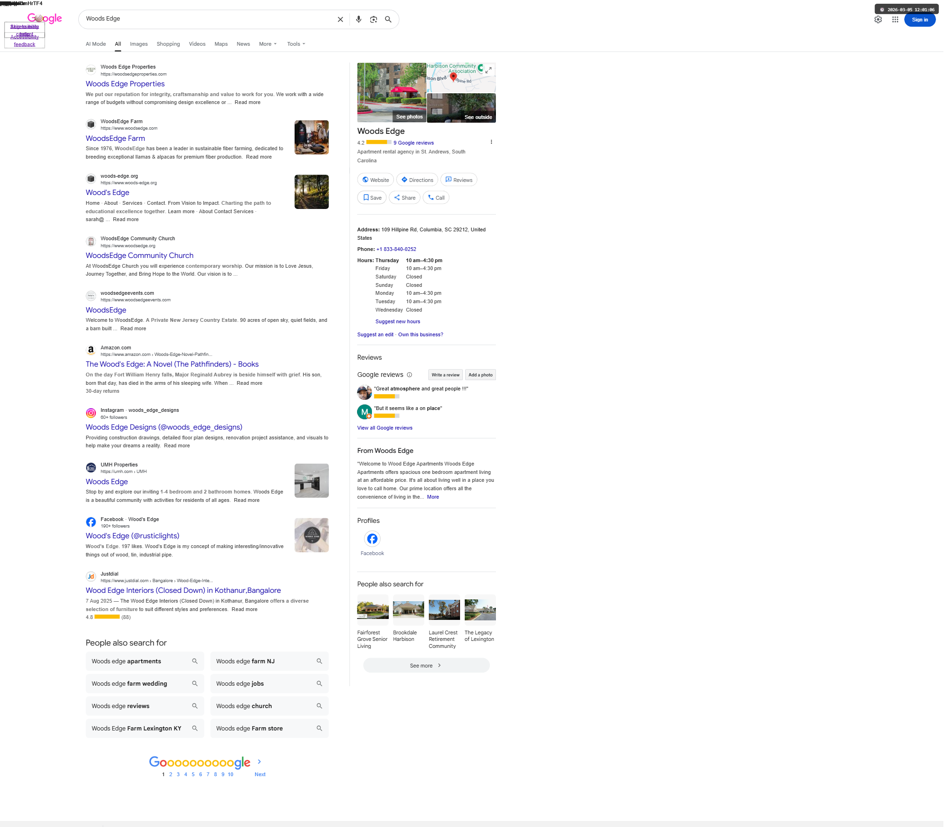Viewport: 949px width, 827px height.
Task: Open the More search filters dropdown
Action: (x=268, y=44)
